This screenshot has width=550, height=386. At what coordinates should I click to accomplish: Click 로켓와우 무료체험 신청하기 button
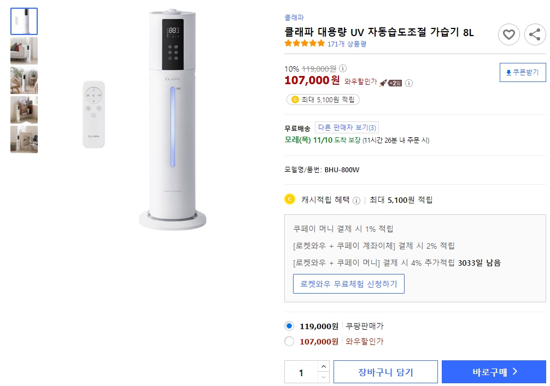click(x=349, y=284)
